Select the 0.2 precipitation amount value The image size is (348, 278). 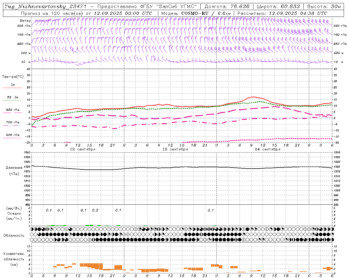point(95,210)
